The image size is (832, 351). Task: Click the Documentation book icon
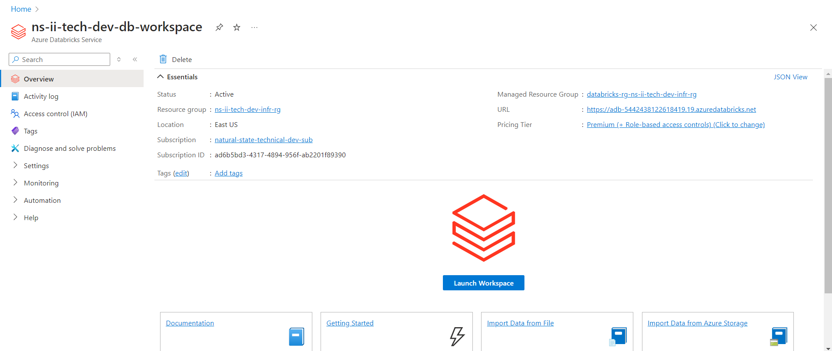point(296,337)
